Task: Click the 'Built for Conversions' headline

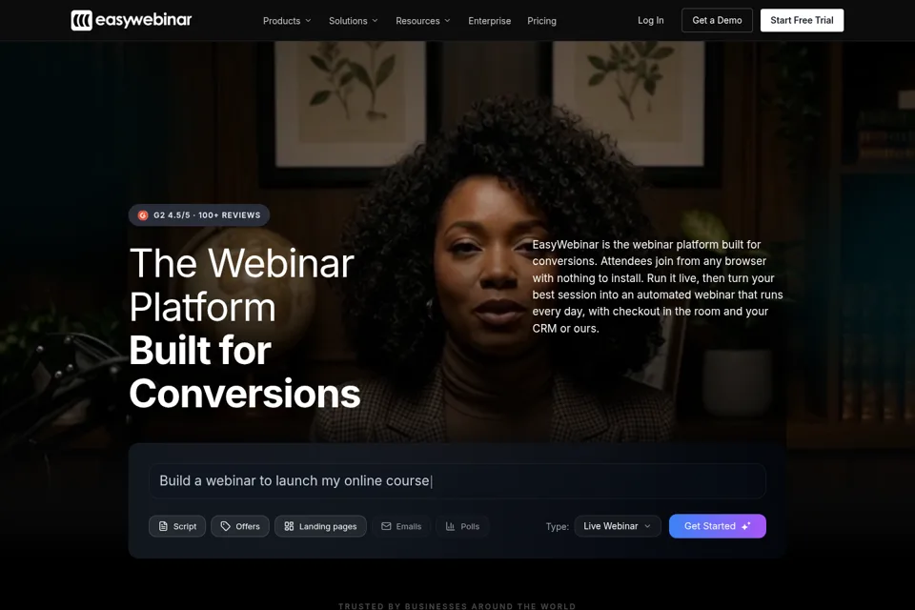Action: [x=245, y=372]
